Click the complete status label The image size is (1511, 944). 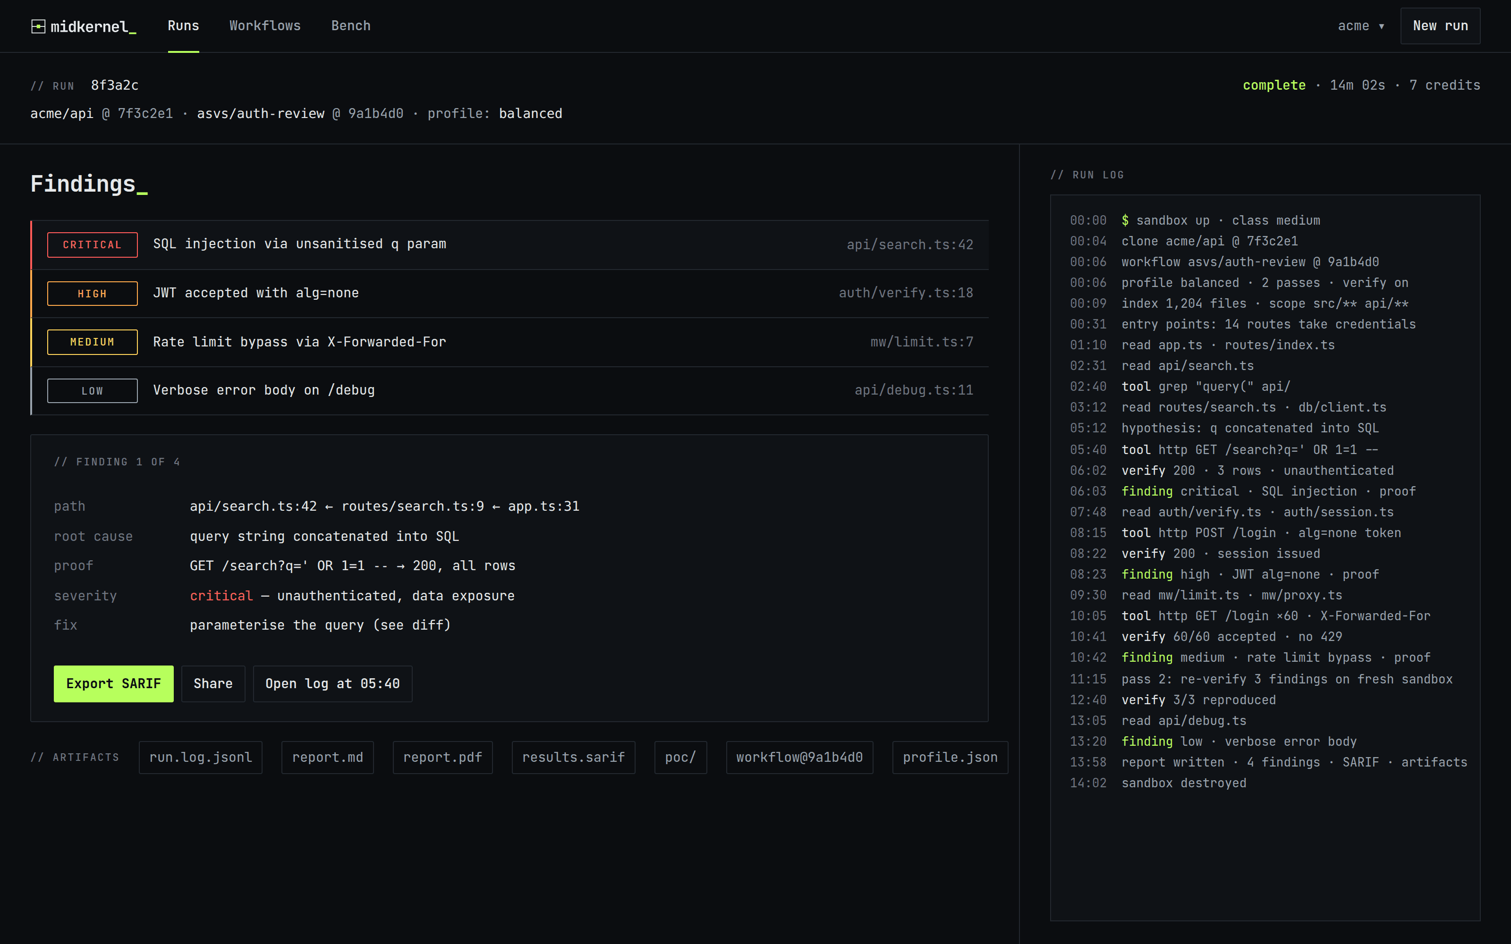click(x=1274, y=85)
